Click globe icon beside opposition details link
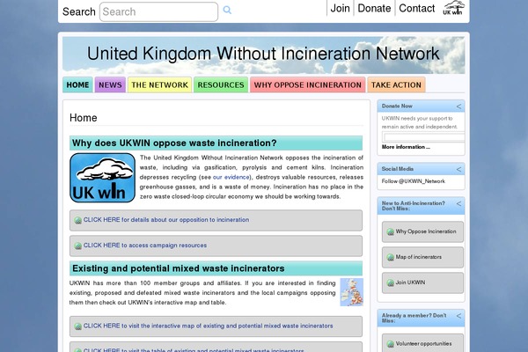528x352 pixels. (77, 220)
